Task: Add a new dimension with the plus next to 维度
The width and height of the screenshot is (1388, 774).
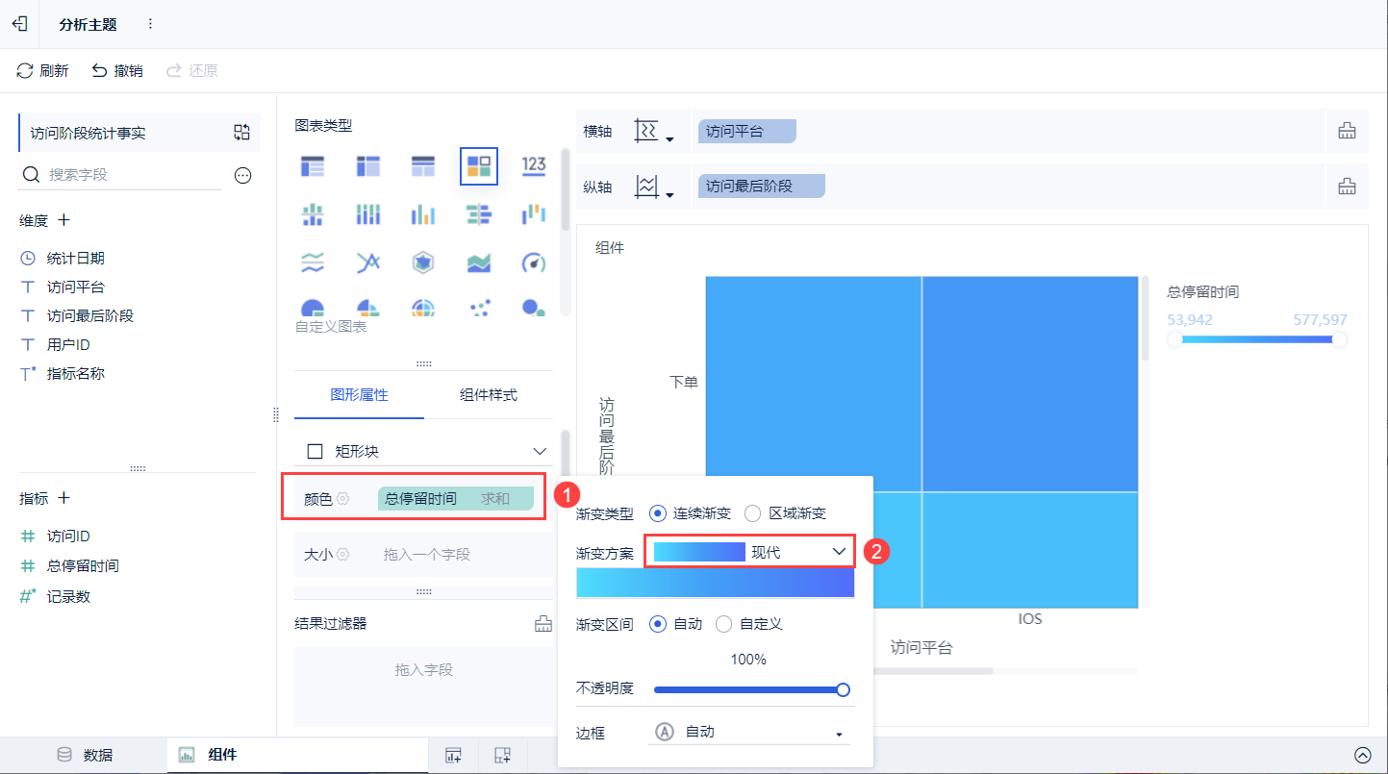Action: 64,220
